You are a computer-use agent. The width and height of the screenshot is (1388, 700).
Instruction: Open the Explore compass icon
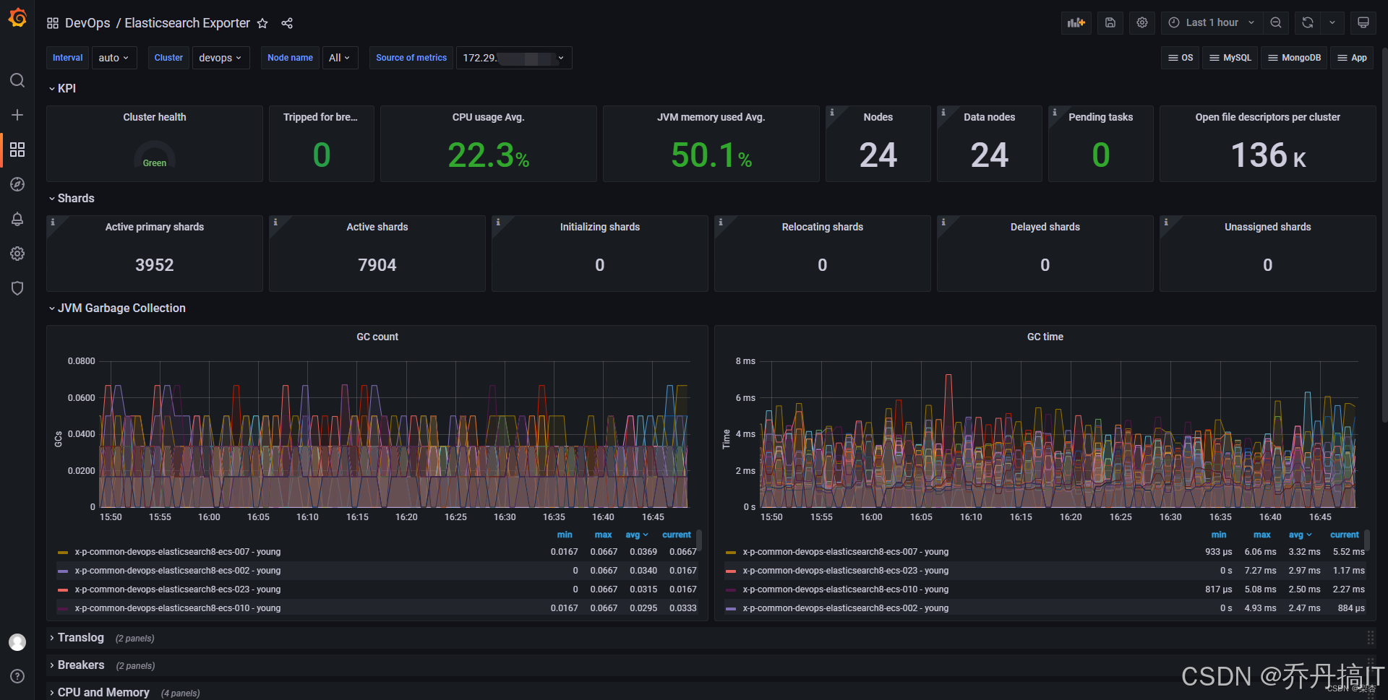click(17, 184)
